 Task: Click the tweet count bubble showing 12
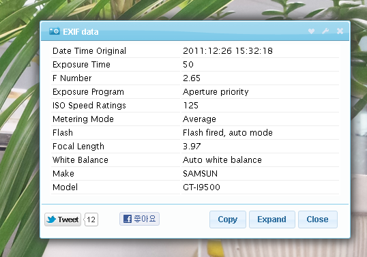coord(91,220)
